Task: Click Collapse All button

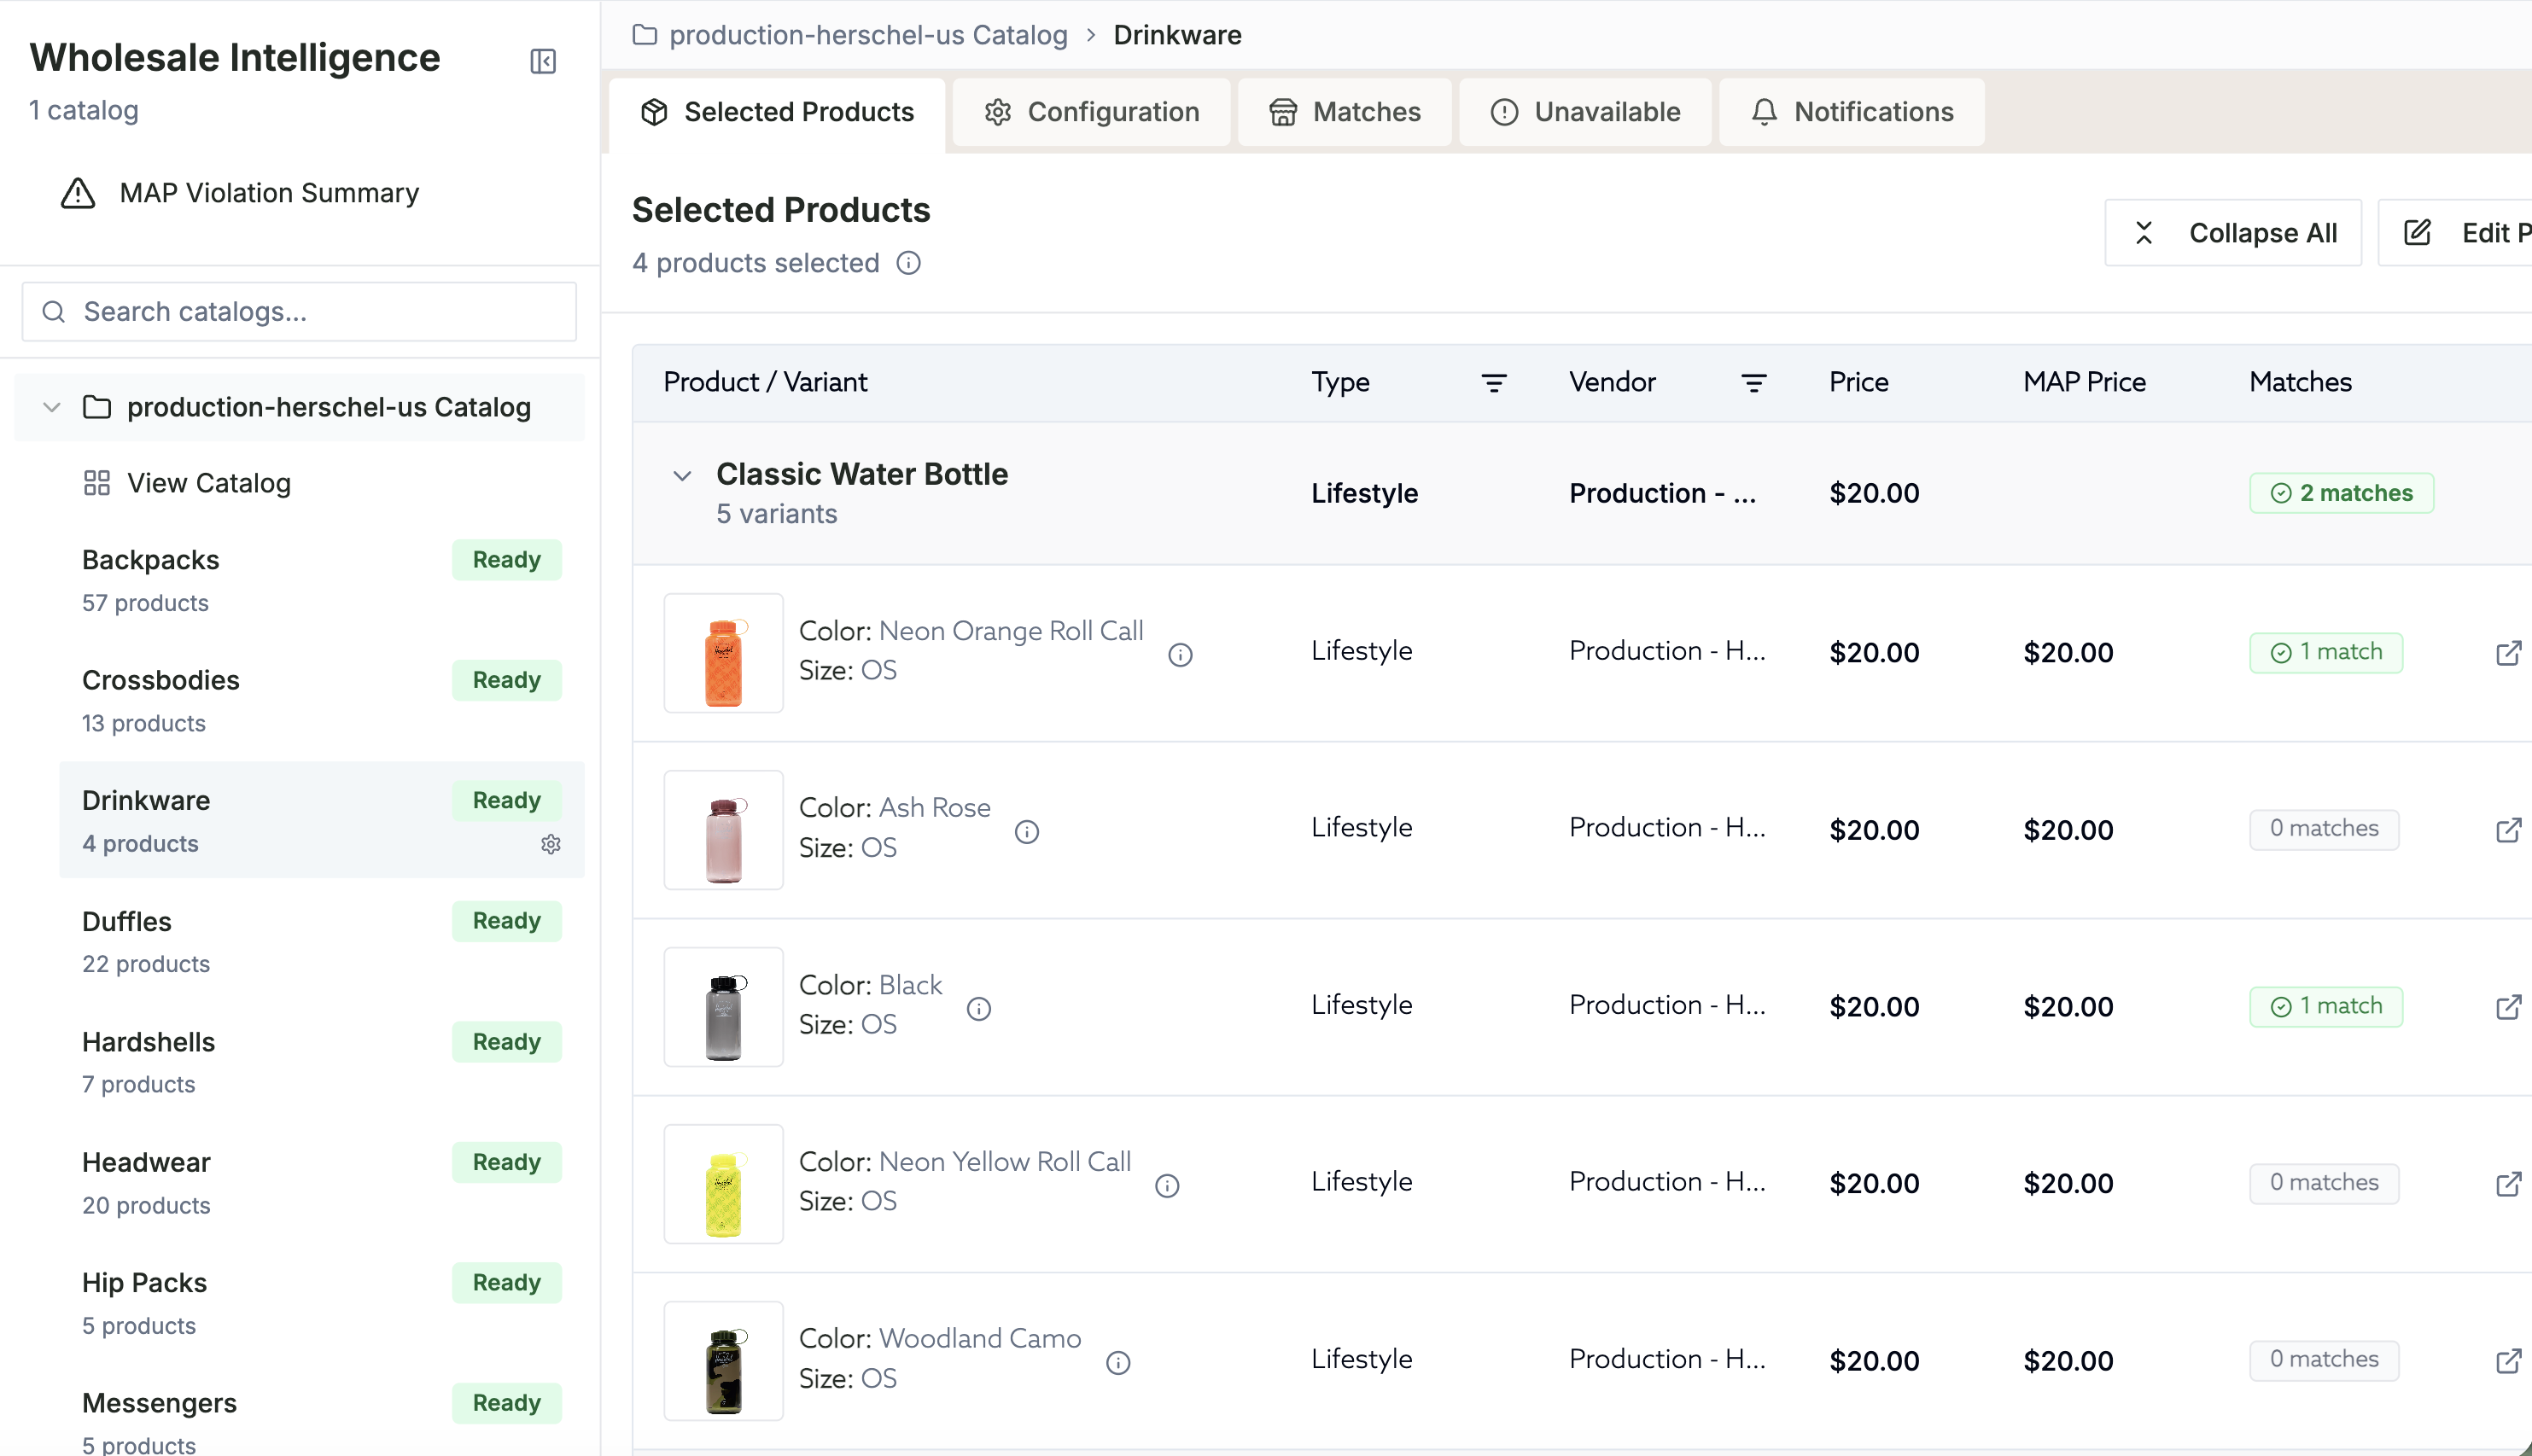Action: [x=2233, y=233]
